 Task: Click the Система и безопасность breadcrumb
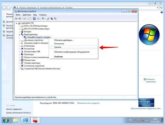(51, 8)
